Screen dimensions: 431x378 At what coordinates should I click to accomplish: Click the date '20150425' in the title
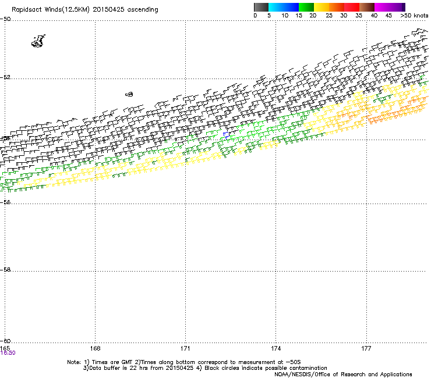tap(108, 10)
